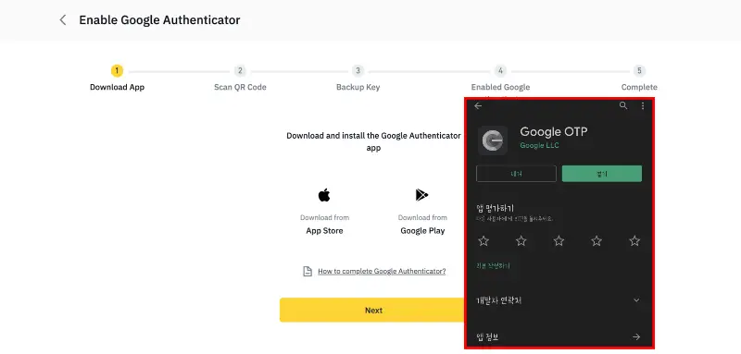Rate the app five stars
Screen dimensions: 741x354
click(634, 241)
